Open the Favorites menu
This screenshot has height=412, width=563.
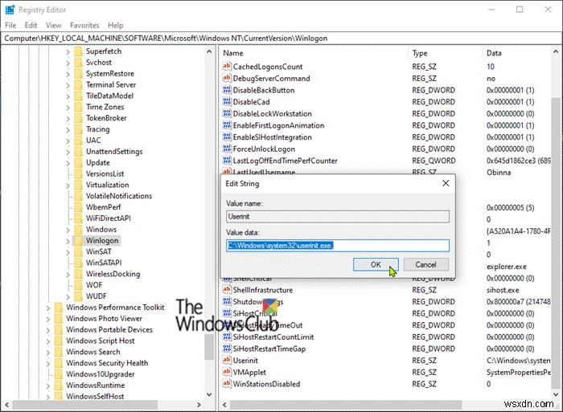(x=84, y=25)
